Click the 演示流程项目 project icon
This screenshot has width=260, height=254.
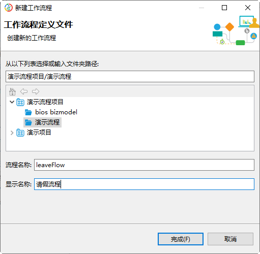(20, 102)
